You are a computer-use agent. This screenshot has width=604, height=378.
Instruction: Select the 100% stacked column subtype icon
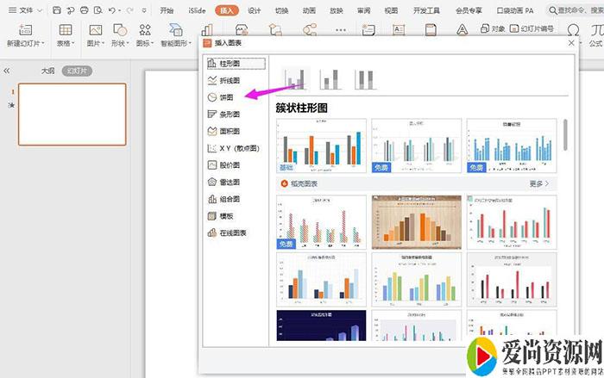pos(364,79)
